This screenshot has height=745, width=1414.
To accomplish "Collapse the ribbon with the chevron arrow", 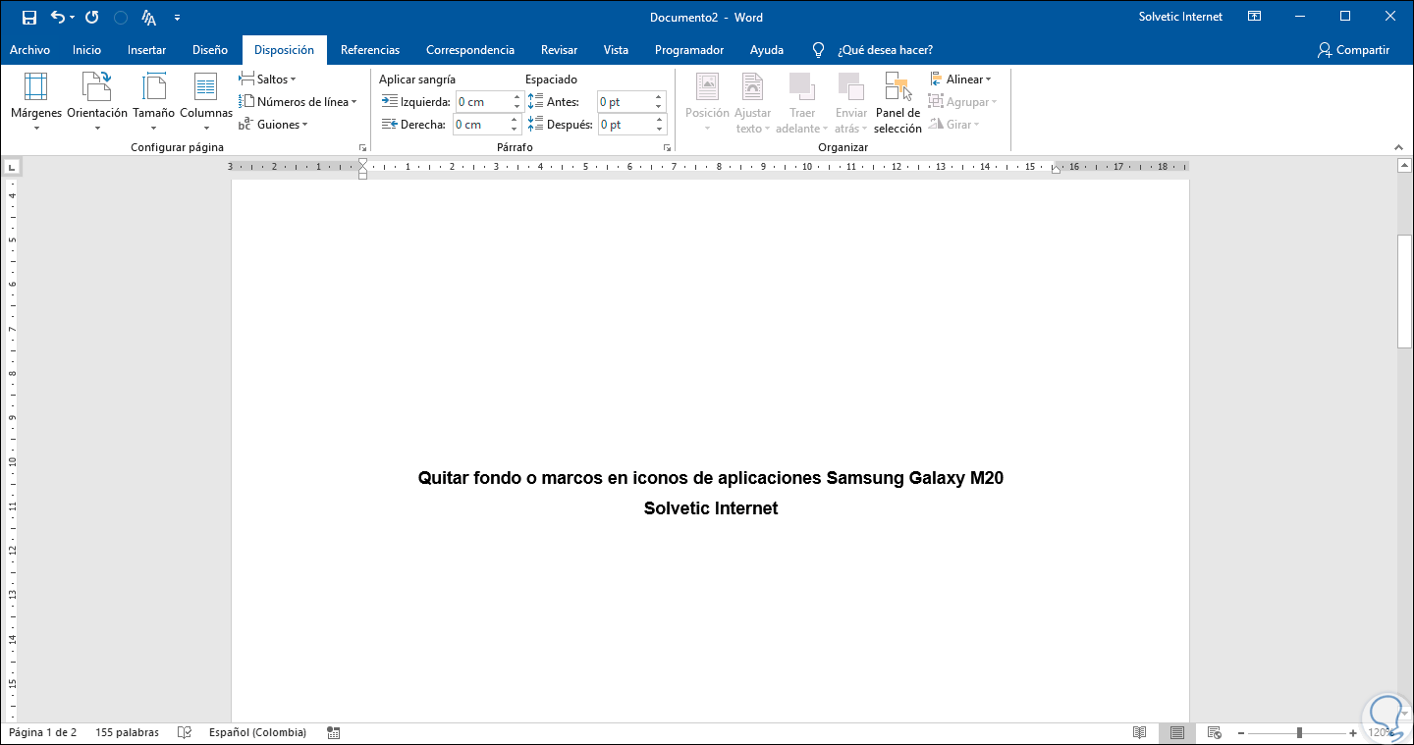I will [1398, 147].
